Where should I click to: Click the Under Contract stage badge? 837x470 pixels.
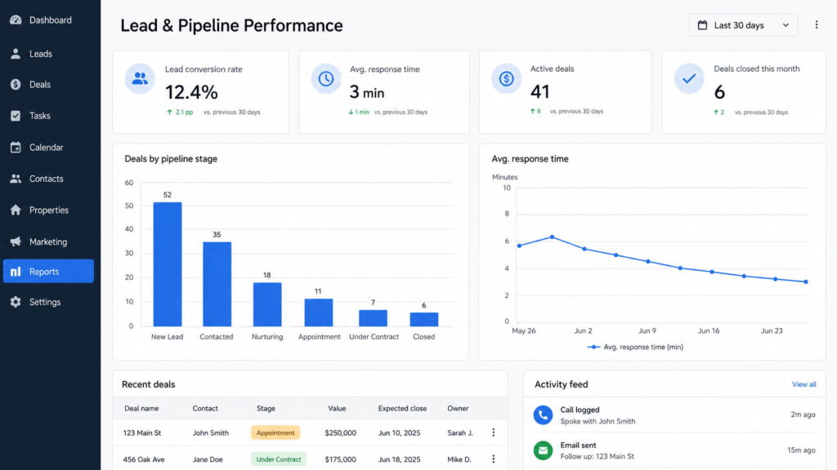(279, 459)
